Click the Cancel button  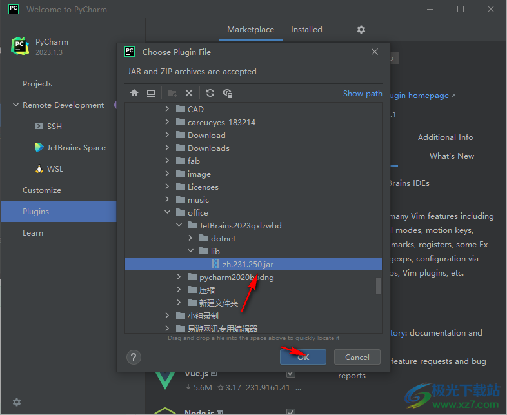click(357, 357)
